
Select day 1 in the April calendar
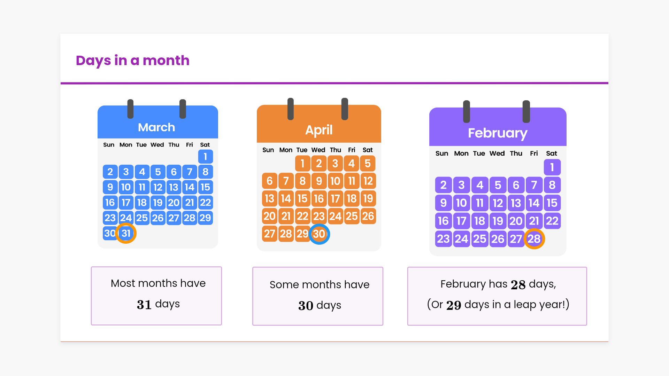302,163
